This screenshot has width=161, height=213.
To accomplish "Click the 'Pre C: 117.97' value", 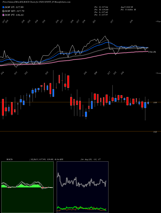I will coord(101,15).
